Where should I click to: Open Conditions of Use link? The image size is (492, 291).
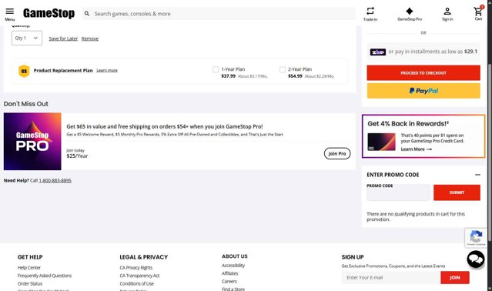point(136,283)
